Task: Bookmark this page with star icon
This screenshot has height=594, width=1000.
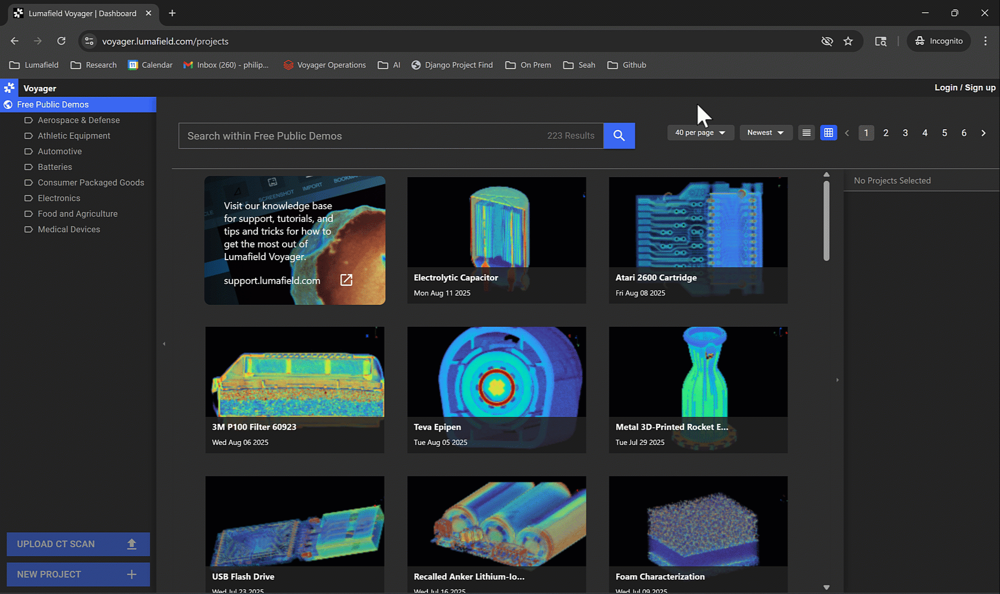Action: (x=848, y=41)
